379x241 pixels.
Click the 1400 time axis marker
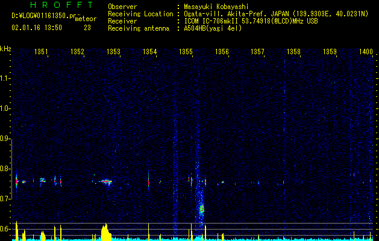tap(366, 51)
